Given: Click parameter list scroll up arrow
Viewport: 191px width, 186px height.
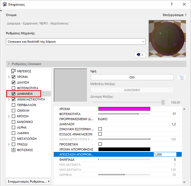Looking at the screenshot, I should pos(184,109).
